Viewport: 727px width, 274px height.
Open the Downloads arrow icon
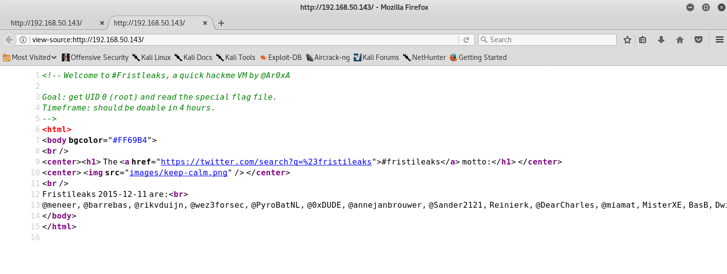(x=661, y=40)
